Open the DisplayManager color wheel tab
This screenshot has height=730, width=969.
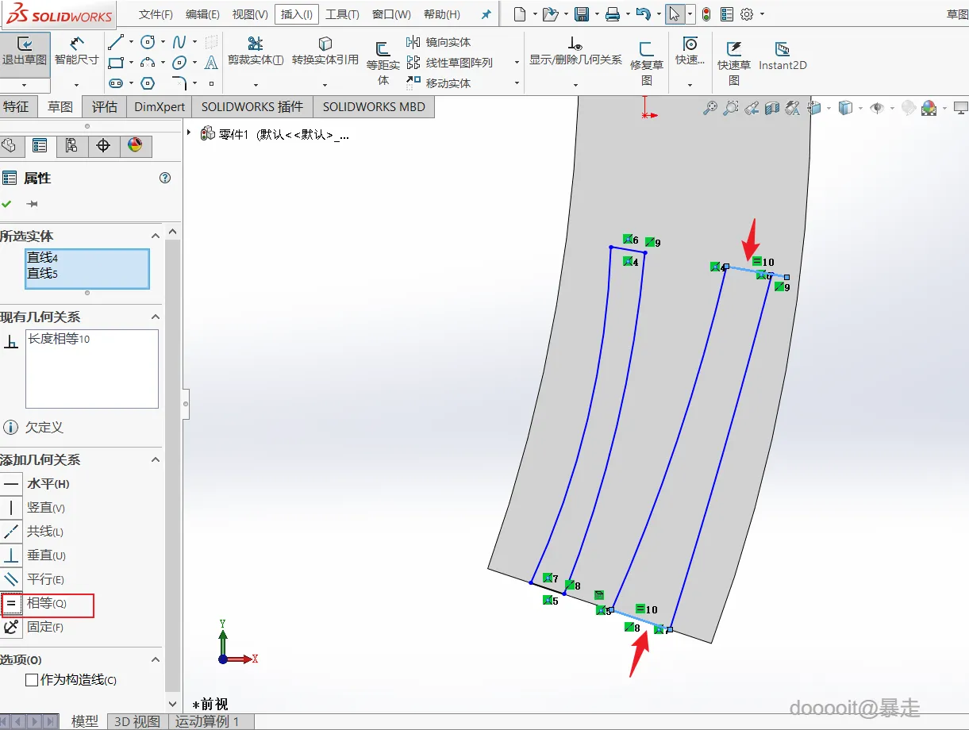pos(135,145)
